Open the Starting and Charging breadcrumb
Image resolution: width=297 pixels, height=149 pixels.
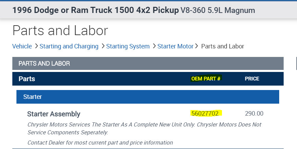pos(69,46)
